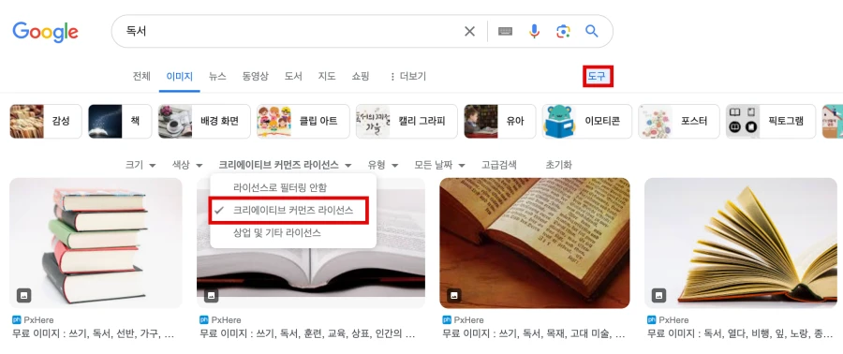Click PxHere source text under antique book
The height and width of the screenshot is (354, 843).
coord(469,320)
